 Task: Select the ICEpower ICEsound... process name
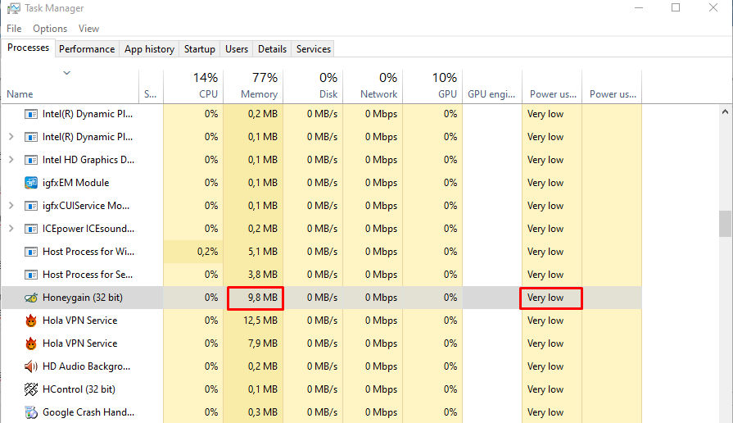(x=88, y=229)
